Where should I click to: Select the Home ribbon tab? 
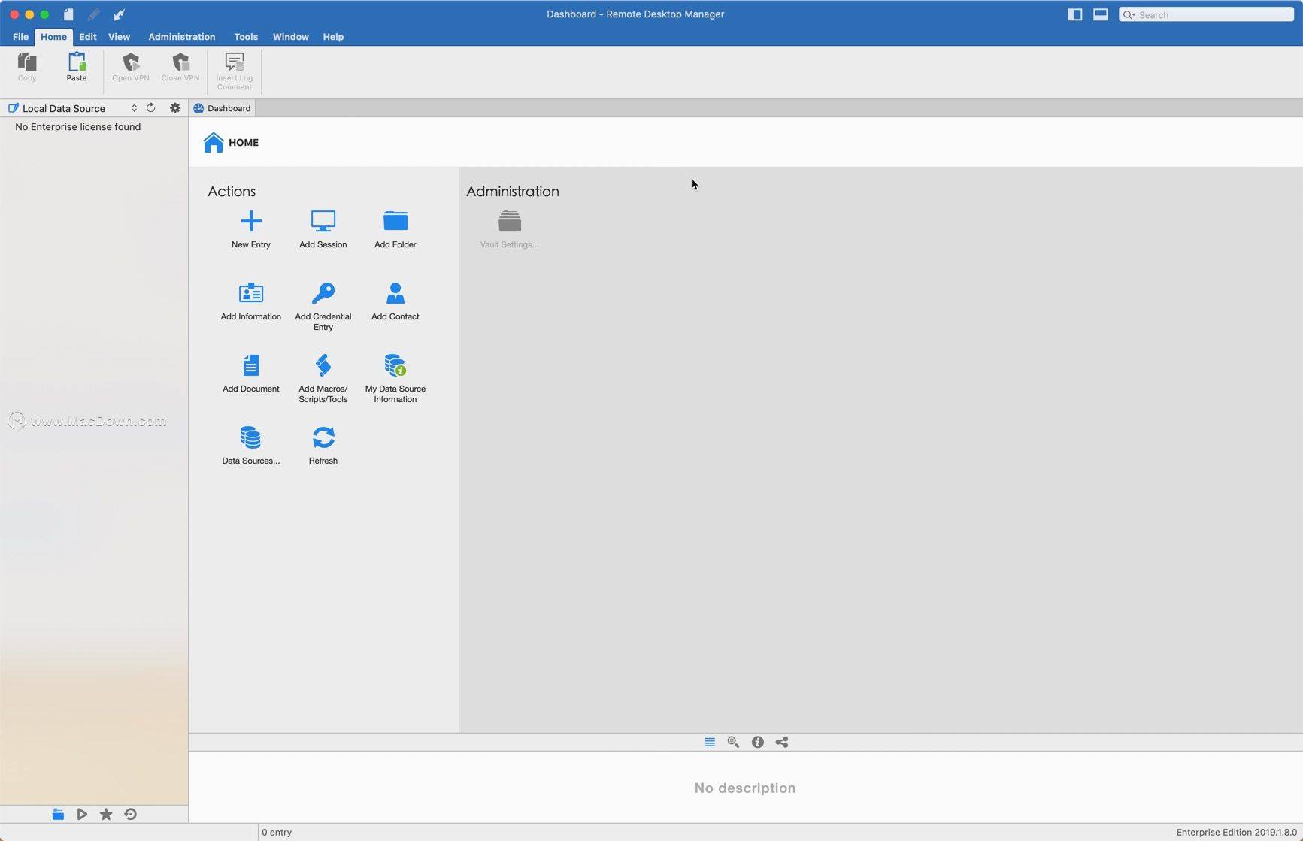point(53,37)
